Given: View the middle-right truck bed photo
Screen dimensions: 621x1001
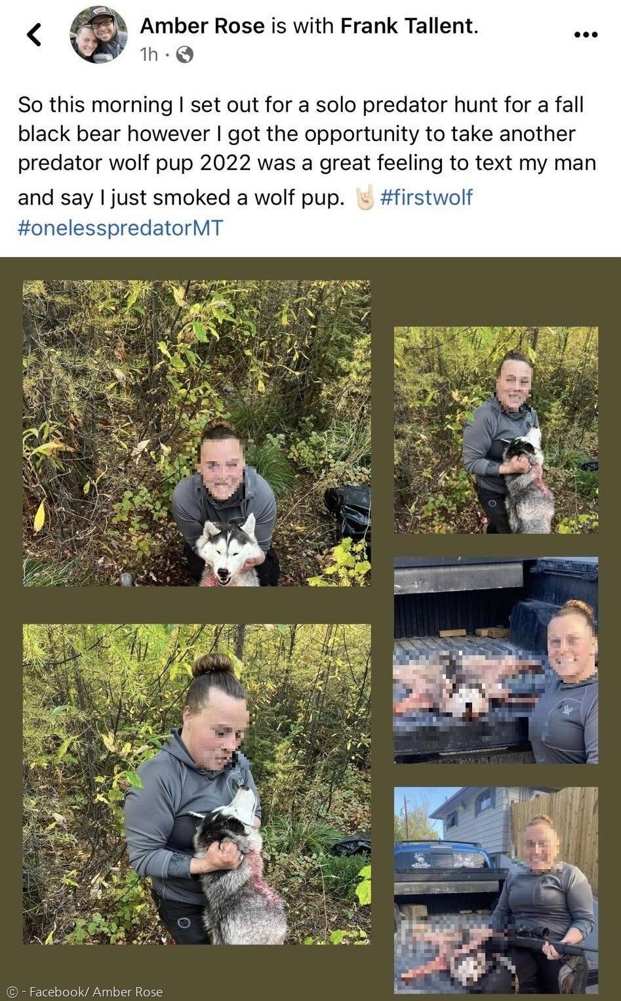Looking at the screenshot, I should click(x=496, y=660).
